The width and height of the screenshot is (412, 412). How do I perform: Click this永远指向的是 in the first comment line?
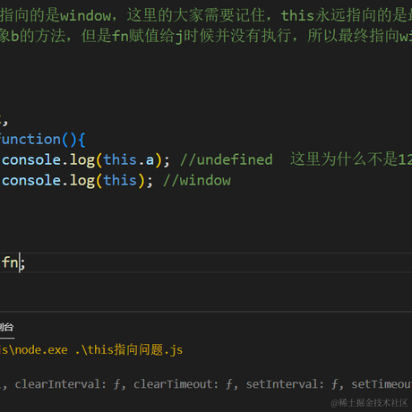(x=347, y=15)
